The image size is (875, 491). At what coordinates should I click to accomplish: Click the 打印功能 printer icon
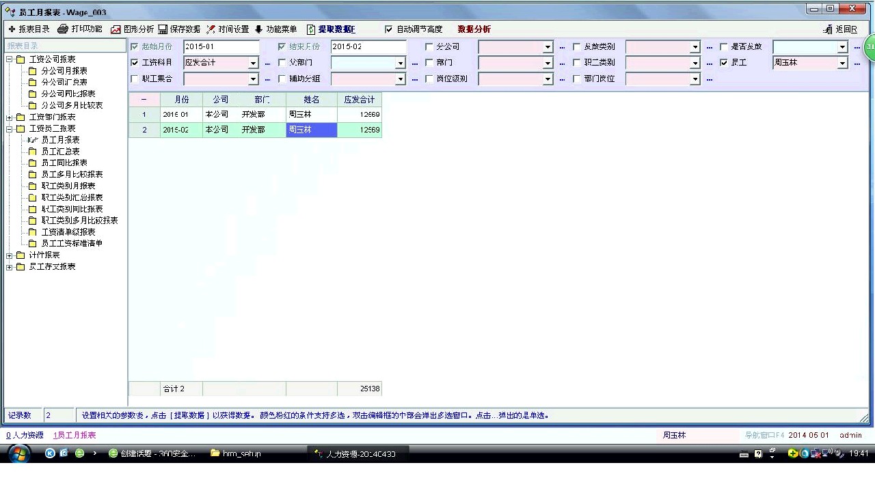[x=63, y=29]
